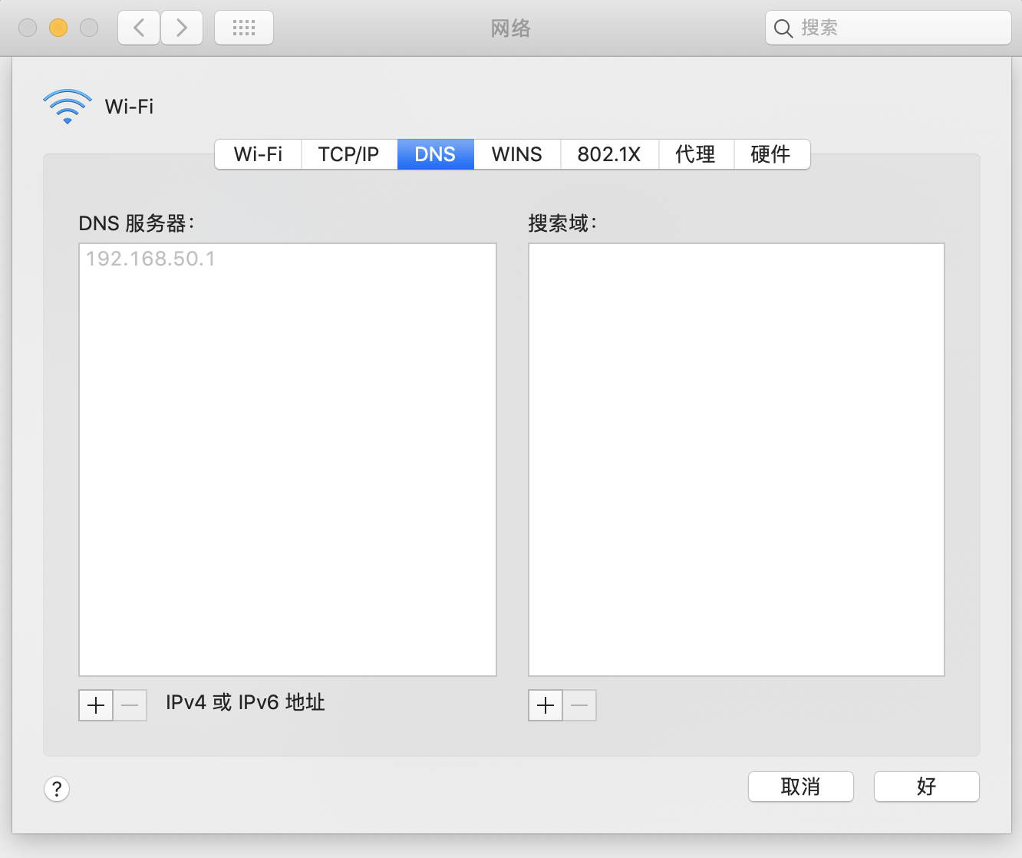Image resolution: width=1022 pixels, height=858 pixels.
Task: Click the 取消 cancel button
Action: pos(800,787)
